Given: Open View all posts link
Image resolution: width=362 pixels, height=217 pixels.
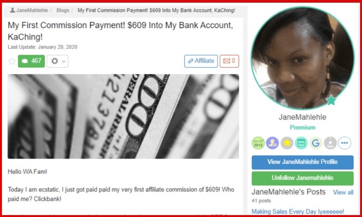Looking at the screenshot, I should pyautogui.click(x=343, y=193).
